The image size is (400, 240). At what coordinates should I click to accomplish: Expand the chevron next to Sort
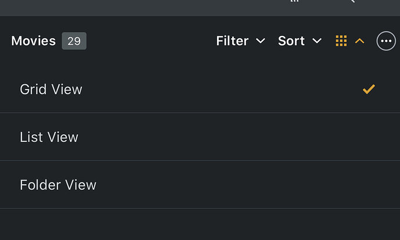click(x=317, y=41)
